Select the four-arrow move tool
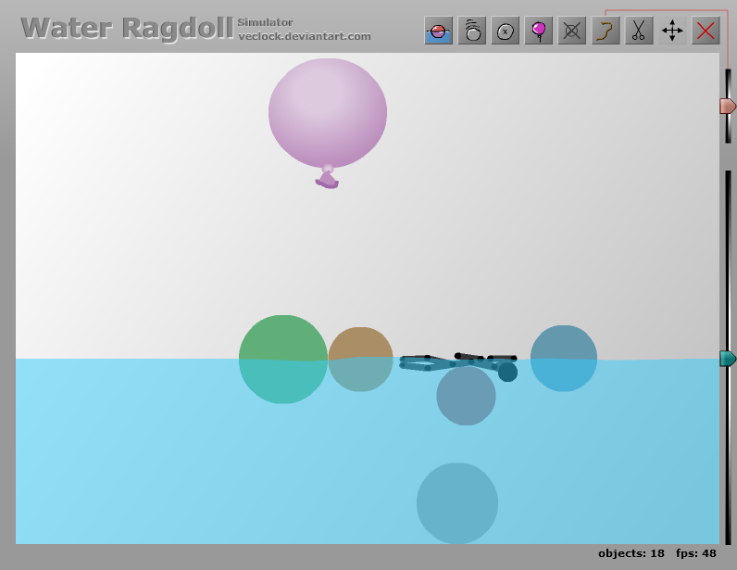Screen dimensions: 737x570 [x=672, y=31]
